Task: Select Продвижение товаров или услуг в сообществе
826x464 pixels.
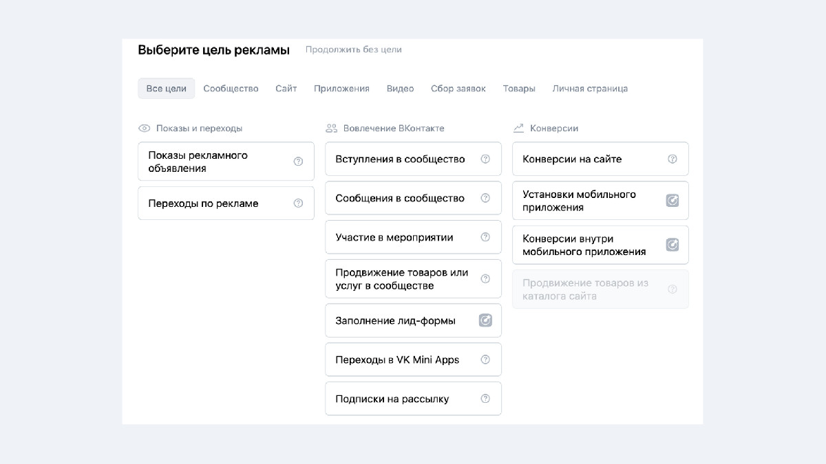Action: point(401,279)
